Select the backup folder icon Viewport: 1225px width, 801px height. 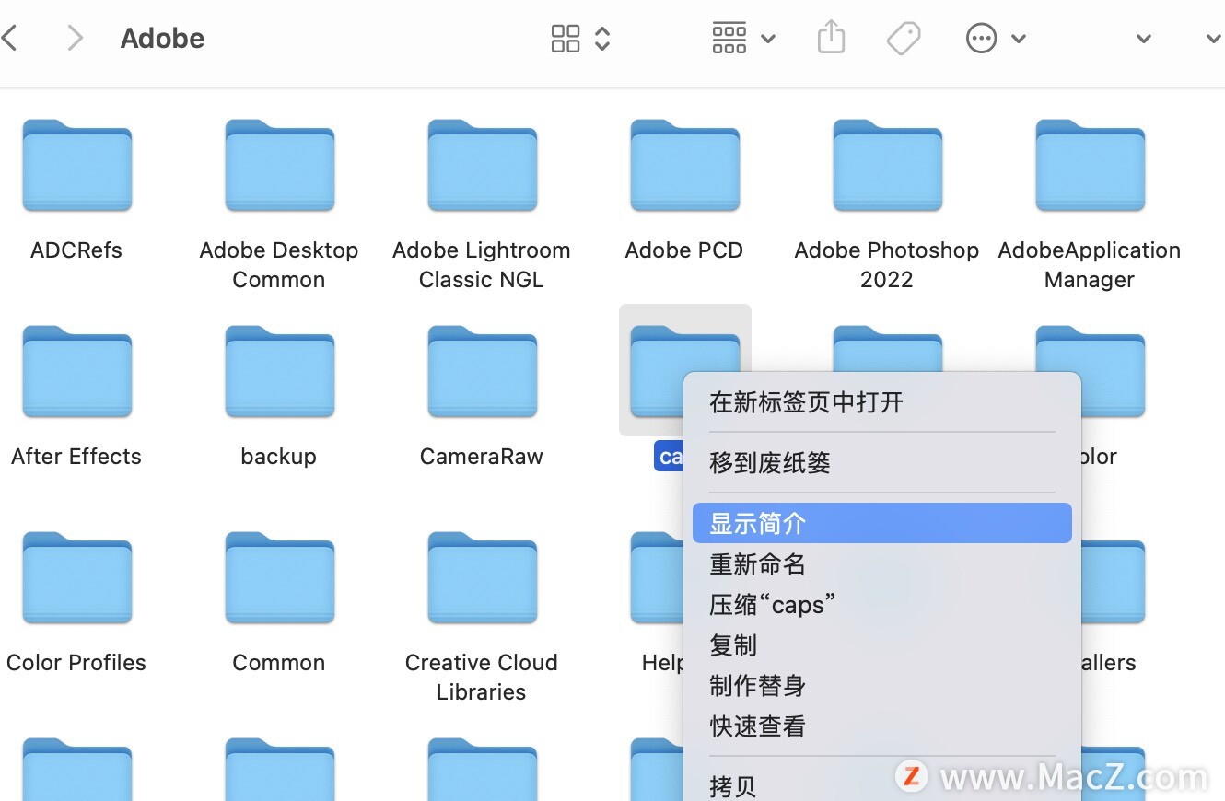(x=280, y=372)
